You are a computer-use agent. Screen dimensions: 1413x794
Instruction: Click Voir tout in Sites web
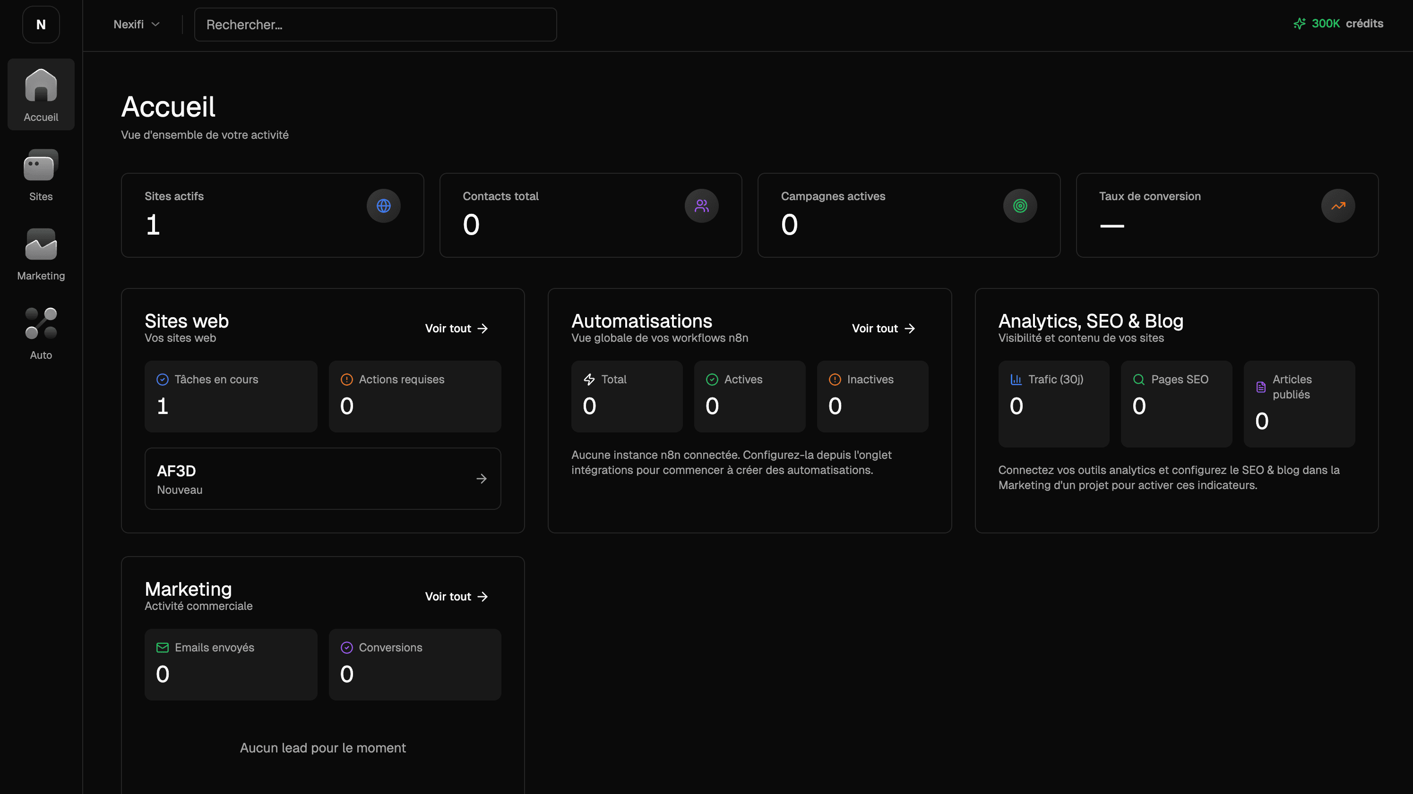pyautogui.click(x=457, y=328)
